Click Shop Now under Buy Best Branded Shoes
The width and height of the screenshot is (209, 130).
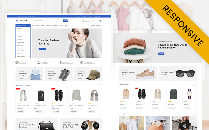coord(124,77)
